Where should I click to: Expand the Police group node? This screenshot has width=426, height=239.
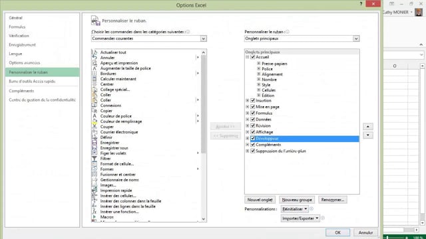point(259,69)
